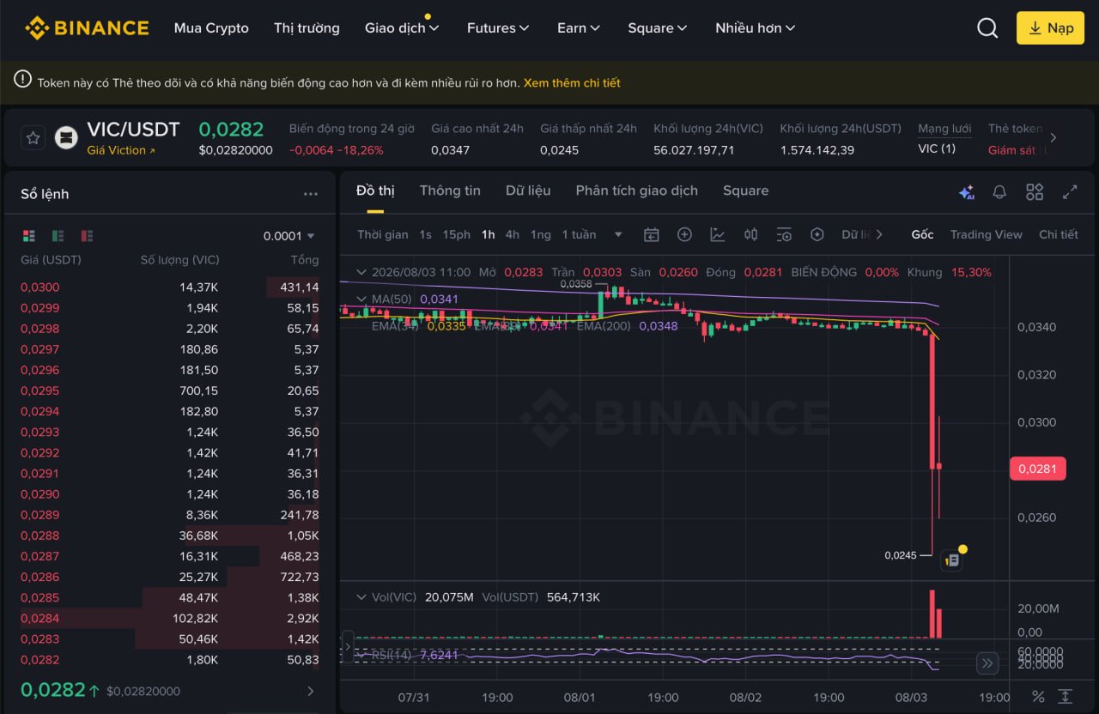Select the 1ng chart interval

[x=541, y=234]
